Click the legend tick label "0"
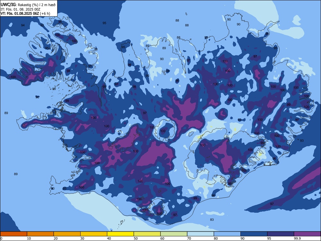Screen dimensions: 321x241 click(x=1, y=238)
